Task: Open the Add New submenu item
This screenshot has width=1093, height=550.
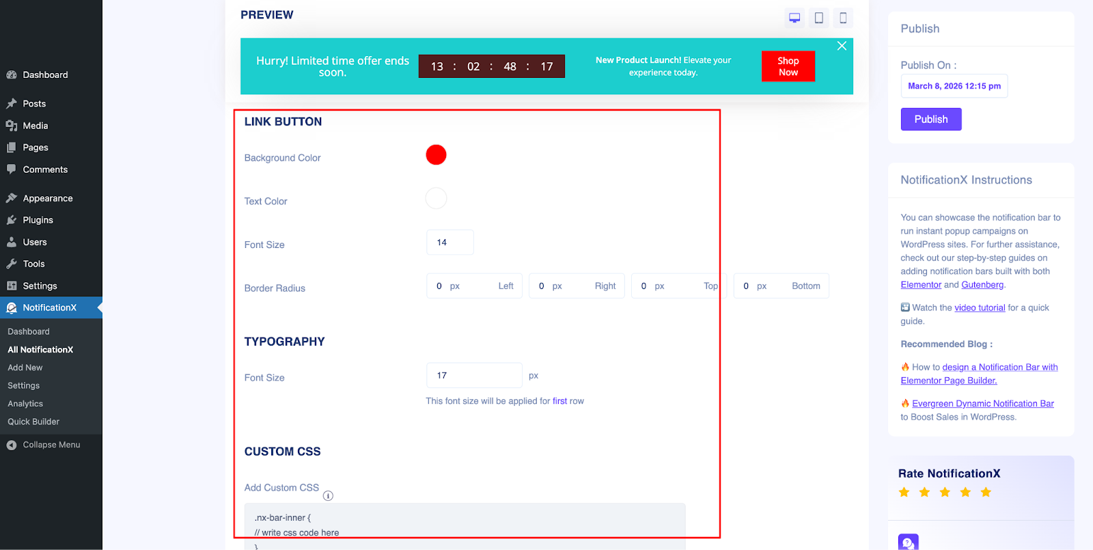Action: 25,368
